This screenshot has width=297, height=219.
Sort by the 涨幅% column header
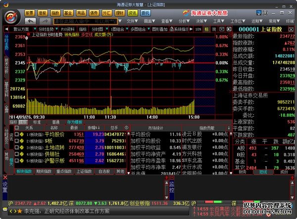click(x=94, y=128)
